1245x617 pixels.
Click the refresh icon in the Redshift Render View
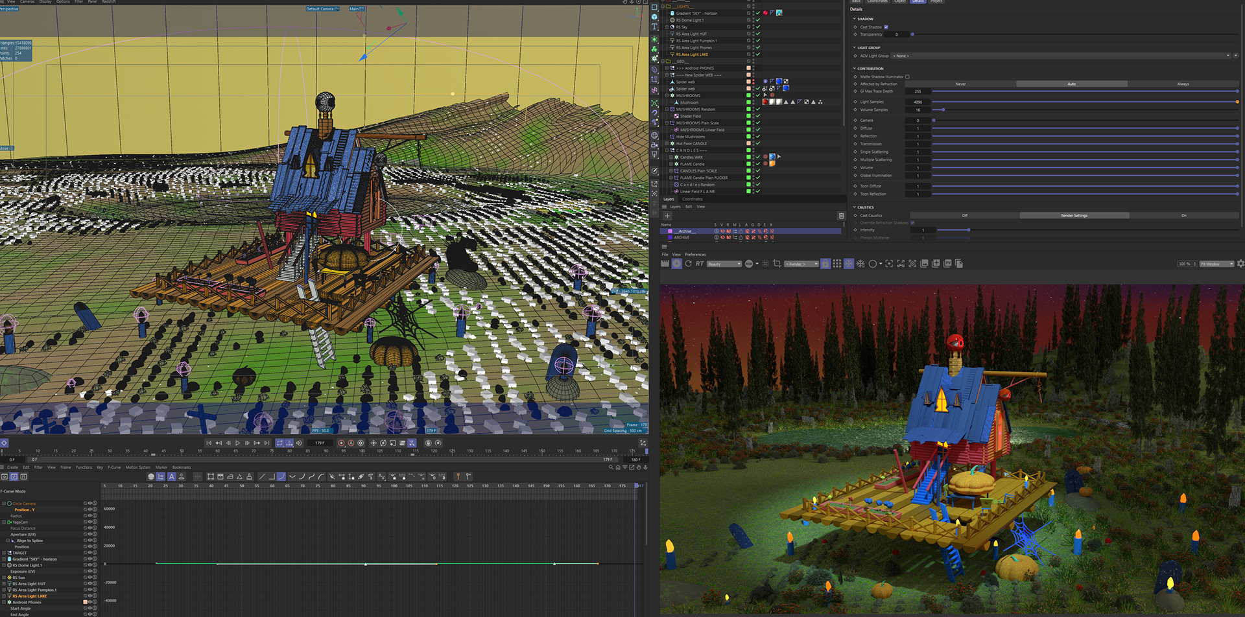[x=688, y=264]
